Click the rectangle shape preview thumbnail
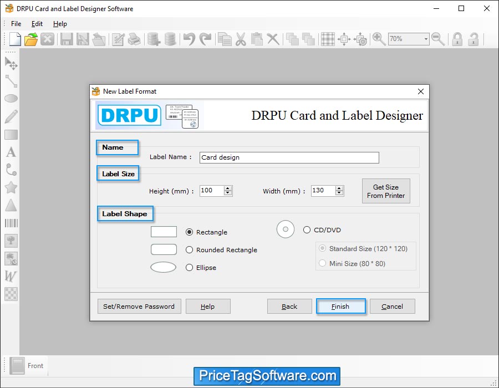The height and width of the screenshot is (388, 499). tap(164, 232)
